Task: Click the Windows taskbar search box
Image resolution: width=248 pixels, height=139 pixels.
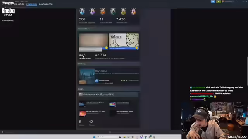Action: tap(107, 137)
